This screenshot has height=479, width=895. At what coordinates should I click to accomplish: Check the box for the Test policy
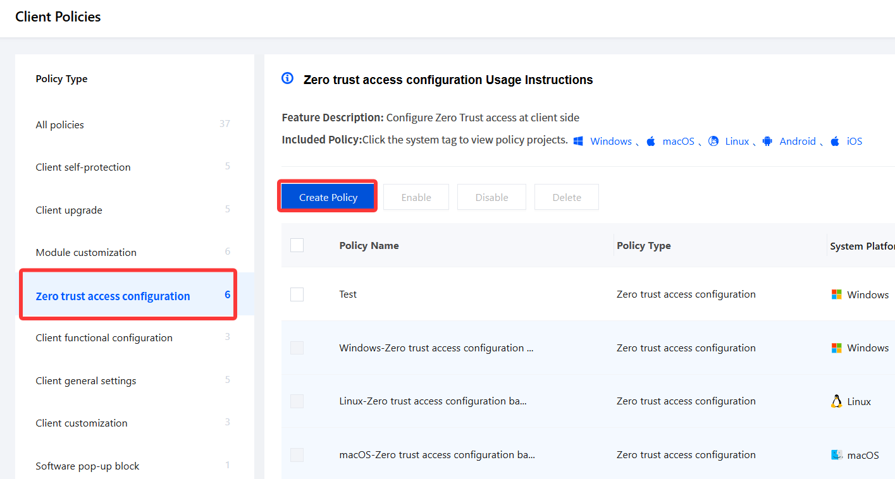(x=297, y=294)
